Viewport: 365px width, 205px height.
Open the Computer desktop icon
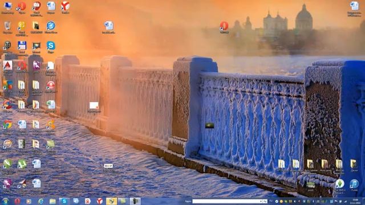click(7, 7)
